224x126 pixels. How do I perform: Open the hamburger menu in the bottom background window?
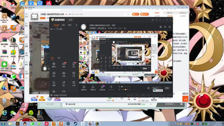coord(181,104)
